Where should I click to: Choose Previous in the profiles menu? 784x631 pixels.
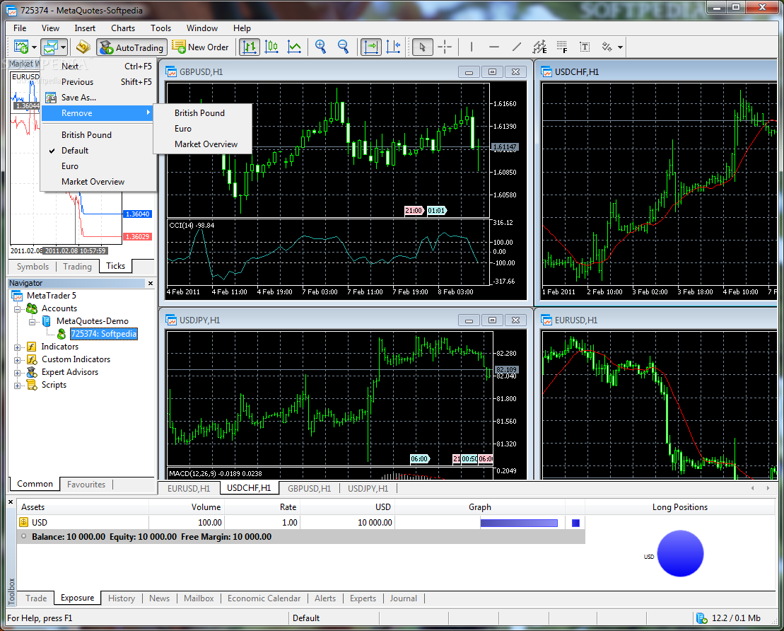(x=99, y=81)
